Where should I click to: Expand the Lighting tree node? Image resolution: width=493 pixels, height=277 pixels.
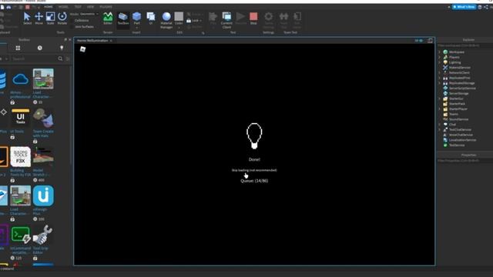tap(440, 62)
